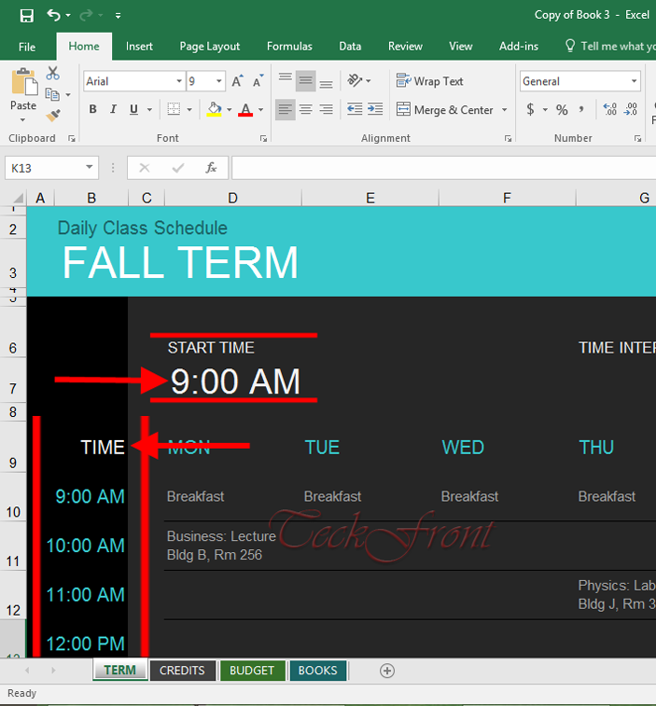656x706 pixels.
Task: Open Customize Quick Access Toolbar dropdown
Action: (119, 16)
